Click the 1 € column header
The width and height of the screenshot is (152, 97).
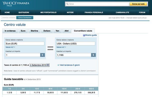point(9,89)
